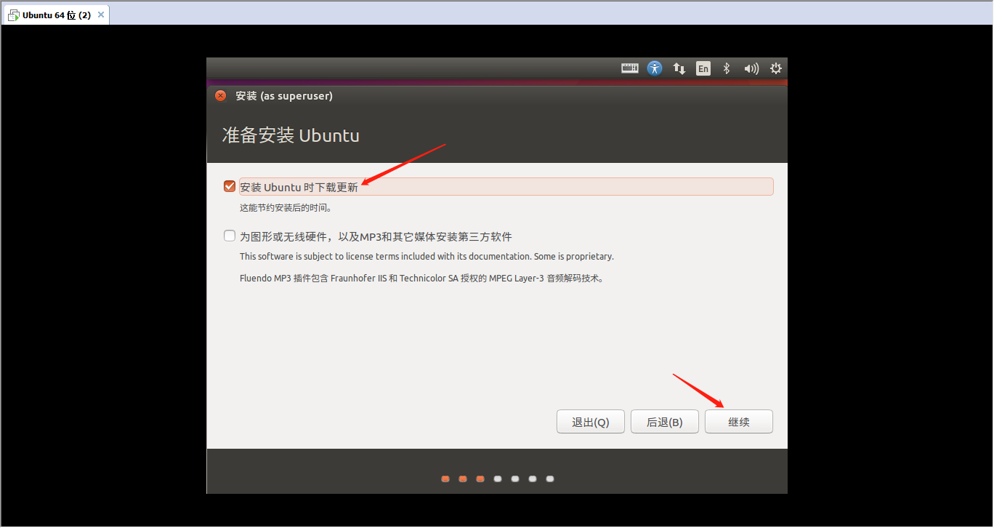This screenshot has width=994, height=528.
Task: Open the accessibility menu icon
Action: point(655,68)
